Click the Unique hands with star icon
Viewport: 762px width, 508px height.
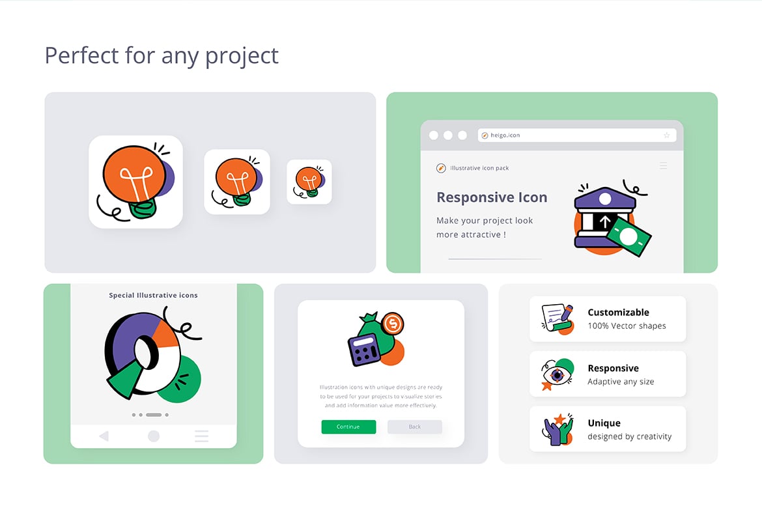click(x=557, y=429)
